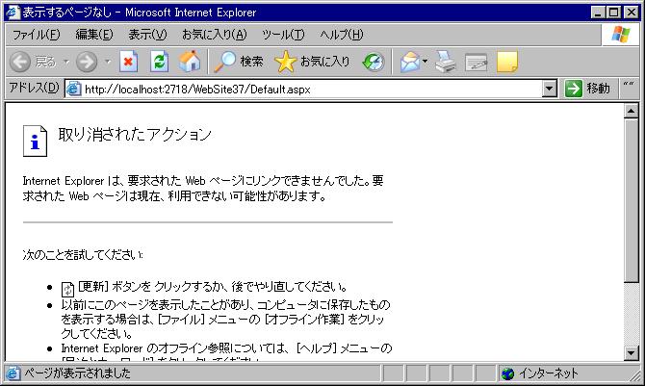Click the page icon in address bar
Image resolution: width=645 pixels, height=386 pixels.
pyautogui.click(x=73, y=89)
